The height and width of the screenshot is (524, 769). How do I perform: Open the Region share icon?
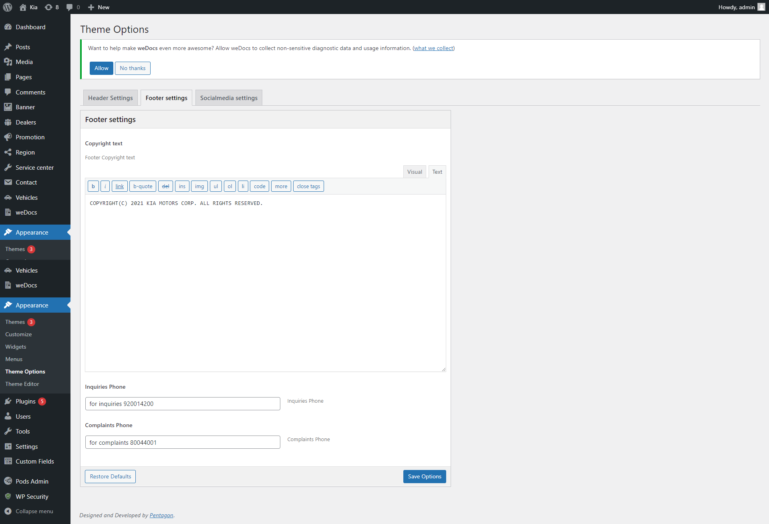(8, 152)
